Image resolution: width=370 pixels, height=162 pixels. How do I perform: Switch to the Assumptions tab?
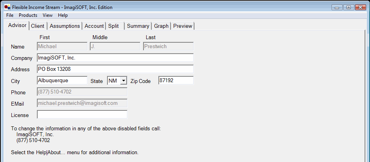[x=65, y=26]
